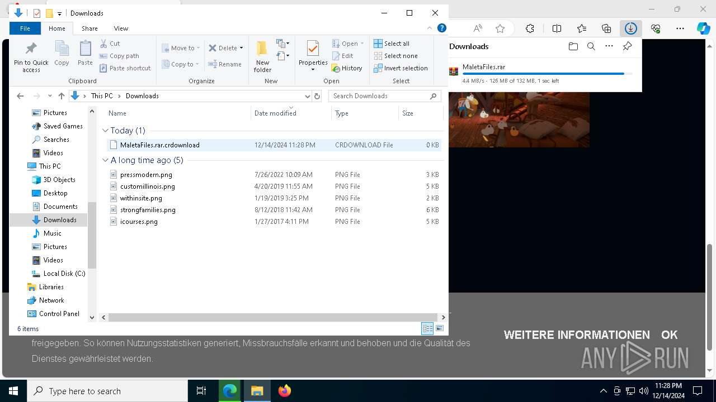Click the Rename command

pyautogui.click(x=225, y=64)
